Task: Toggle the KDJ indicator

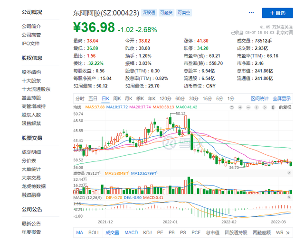Action: pyautogui.click(x=147, y=233)
